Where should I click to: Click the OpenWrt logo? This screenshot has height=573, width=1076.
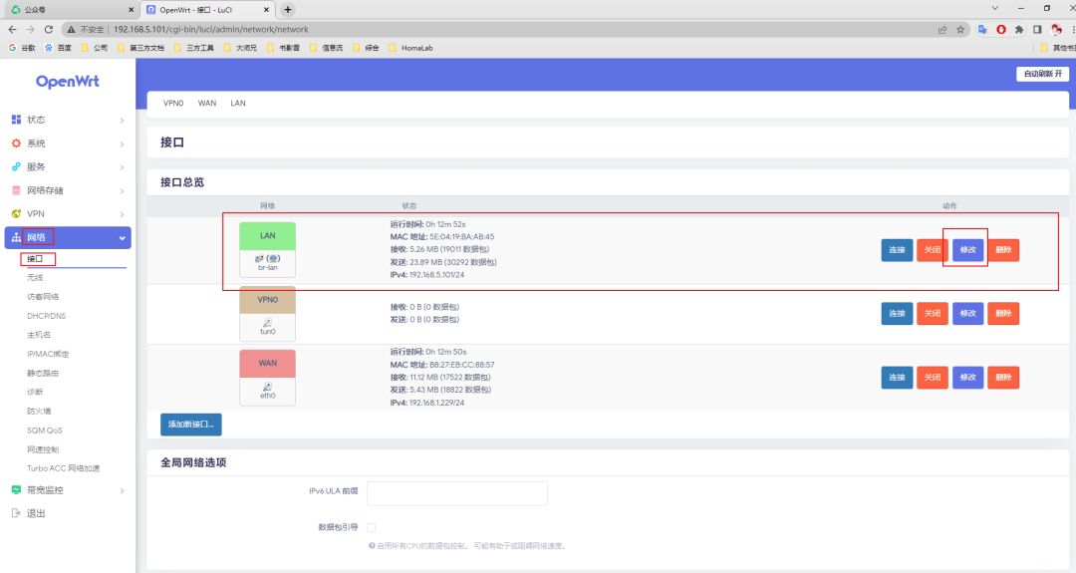(x=68, y=81)
